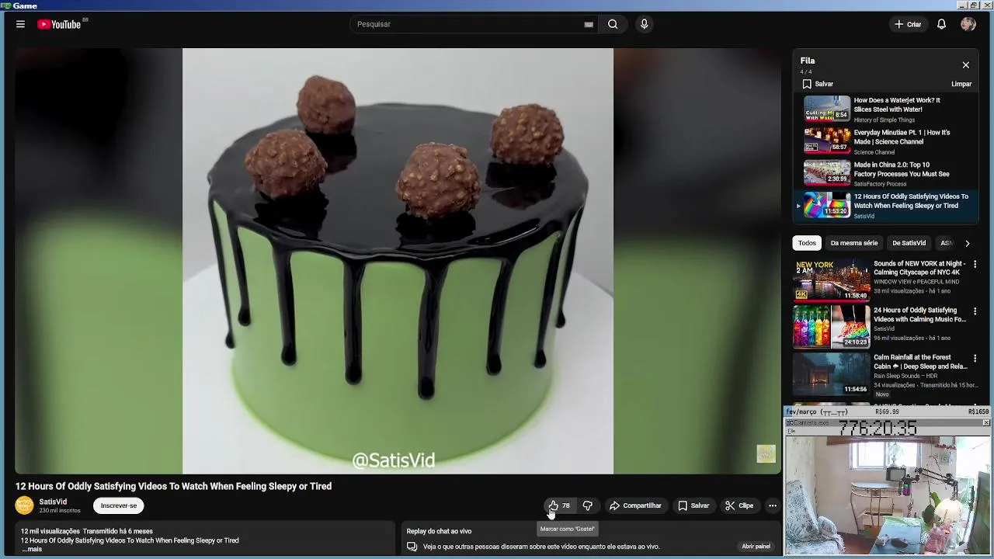Click the video title text
The width and height of the screenshot is (994, 559).
point(173,486)
